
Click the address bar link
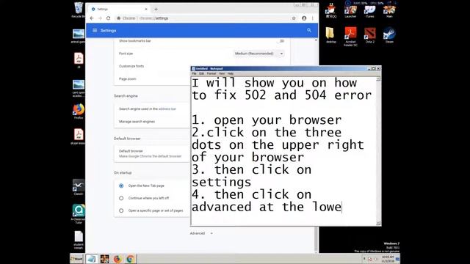tap(167, 109)
